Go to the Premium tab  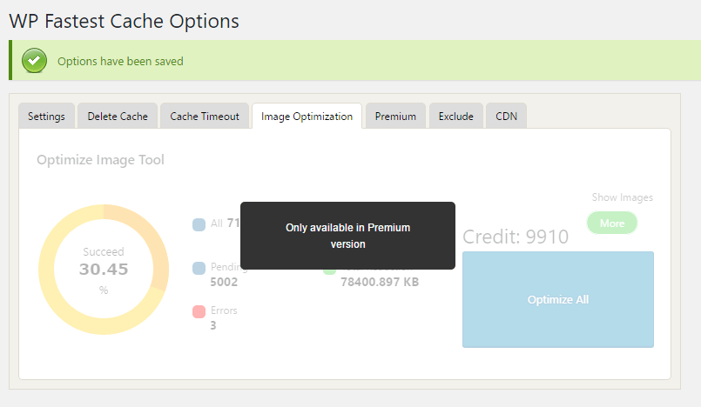point(395,116)
